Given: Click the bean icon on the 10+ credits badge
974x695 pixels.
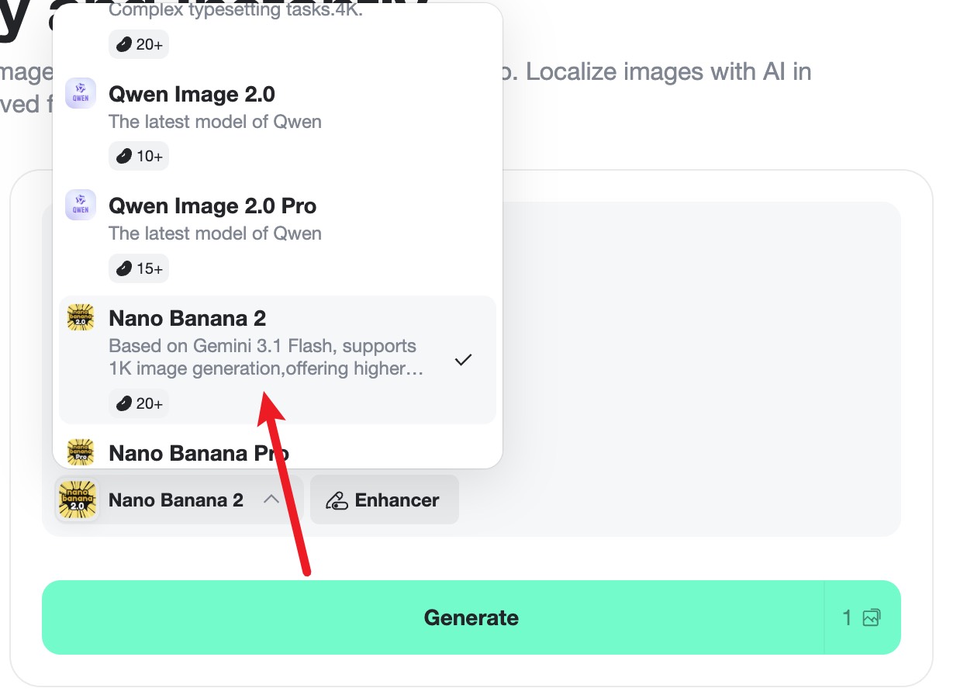Looking at the screenshot, I should 125,155.
